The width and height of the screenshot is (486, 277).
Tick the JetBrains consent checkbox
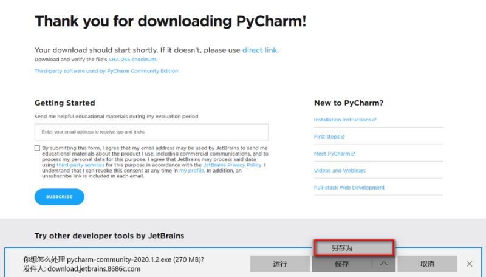point(38,148)
